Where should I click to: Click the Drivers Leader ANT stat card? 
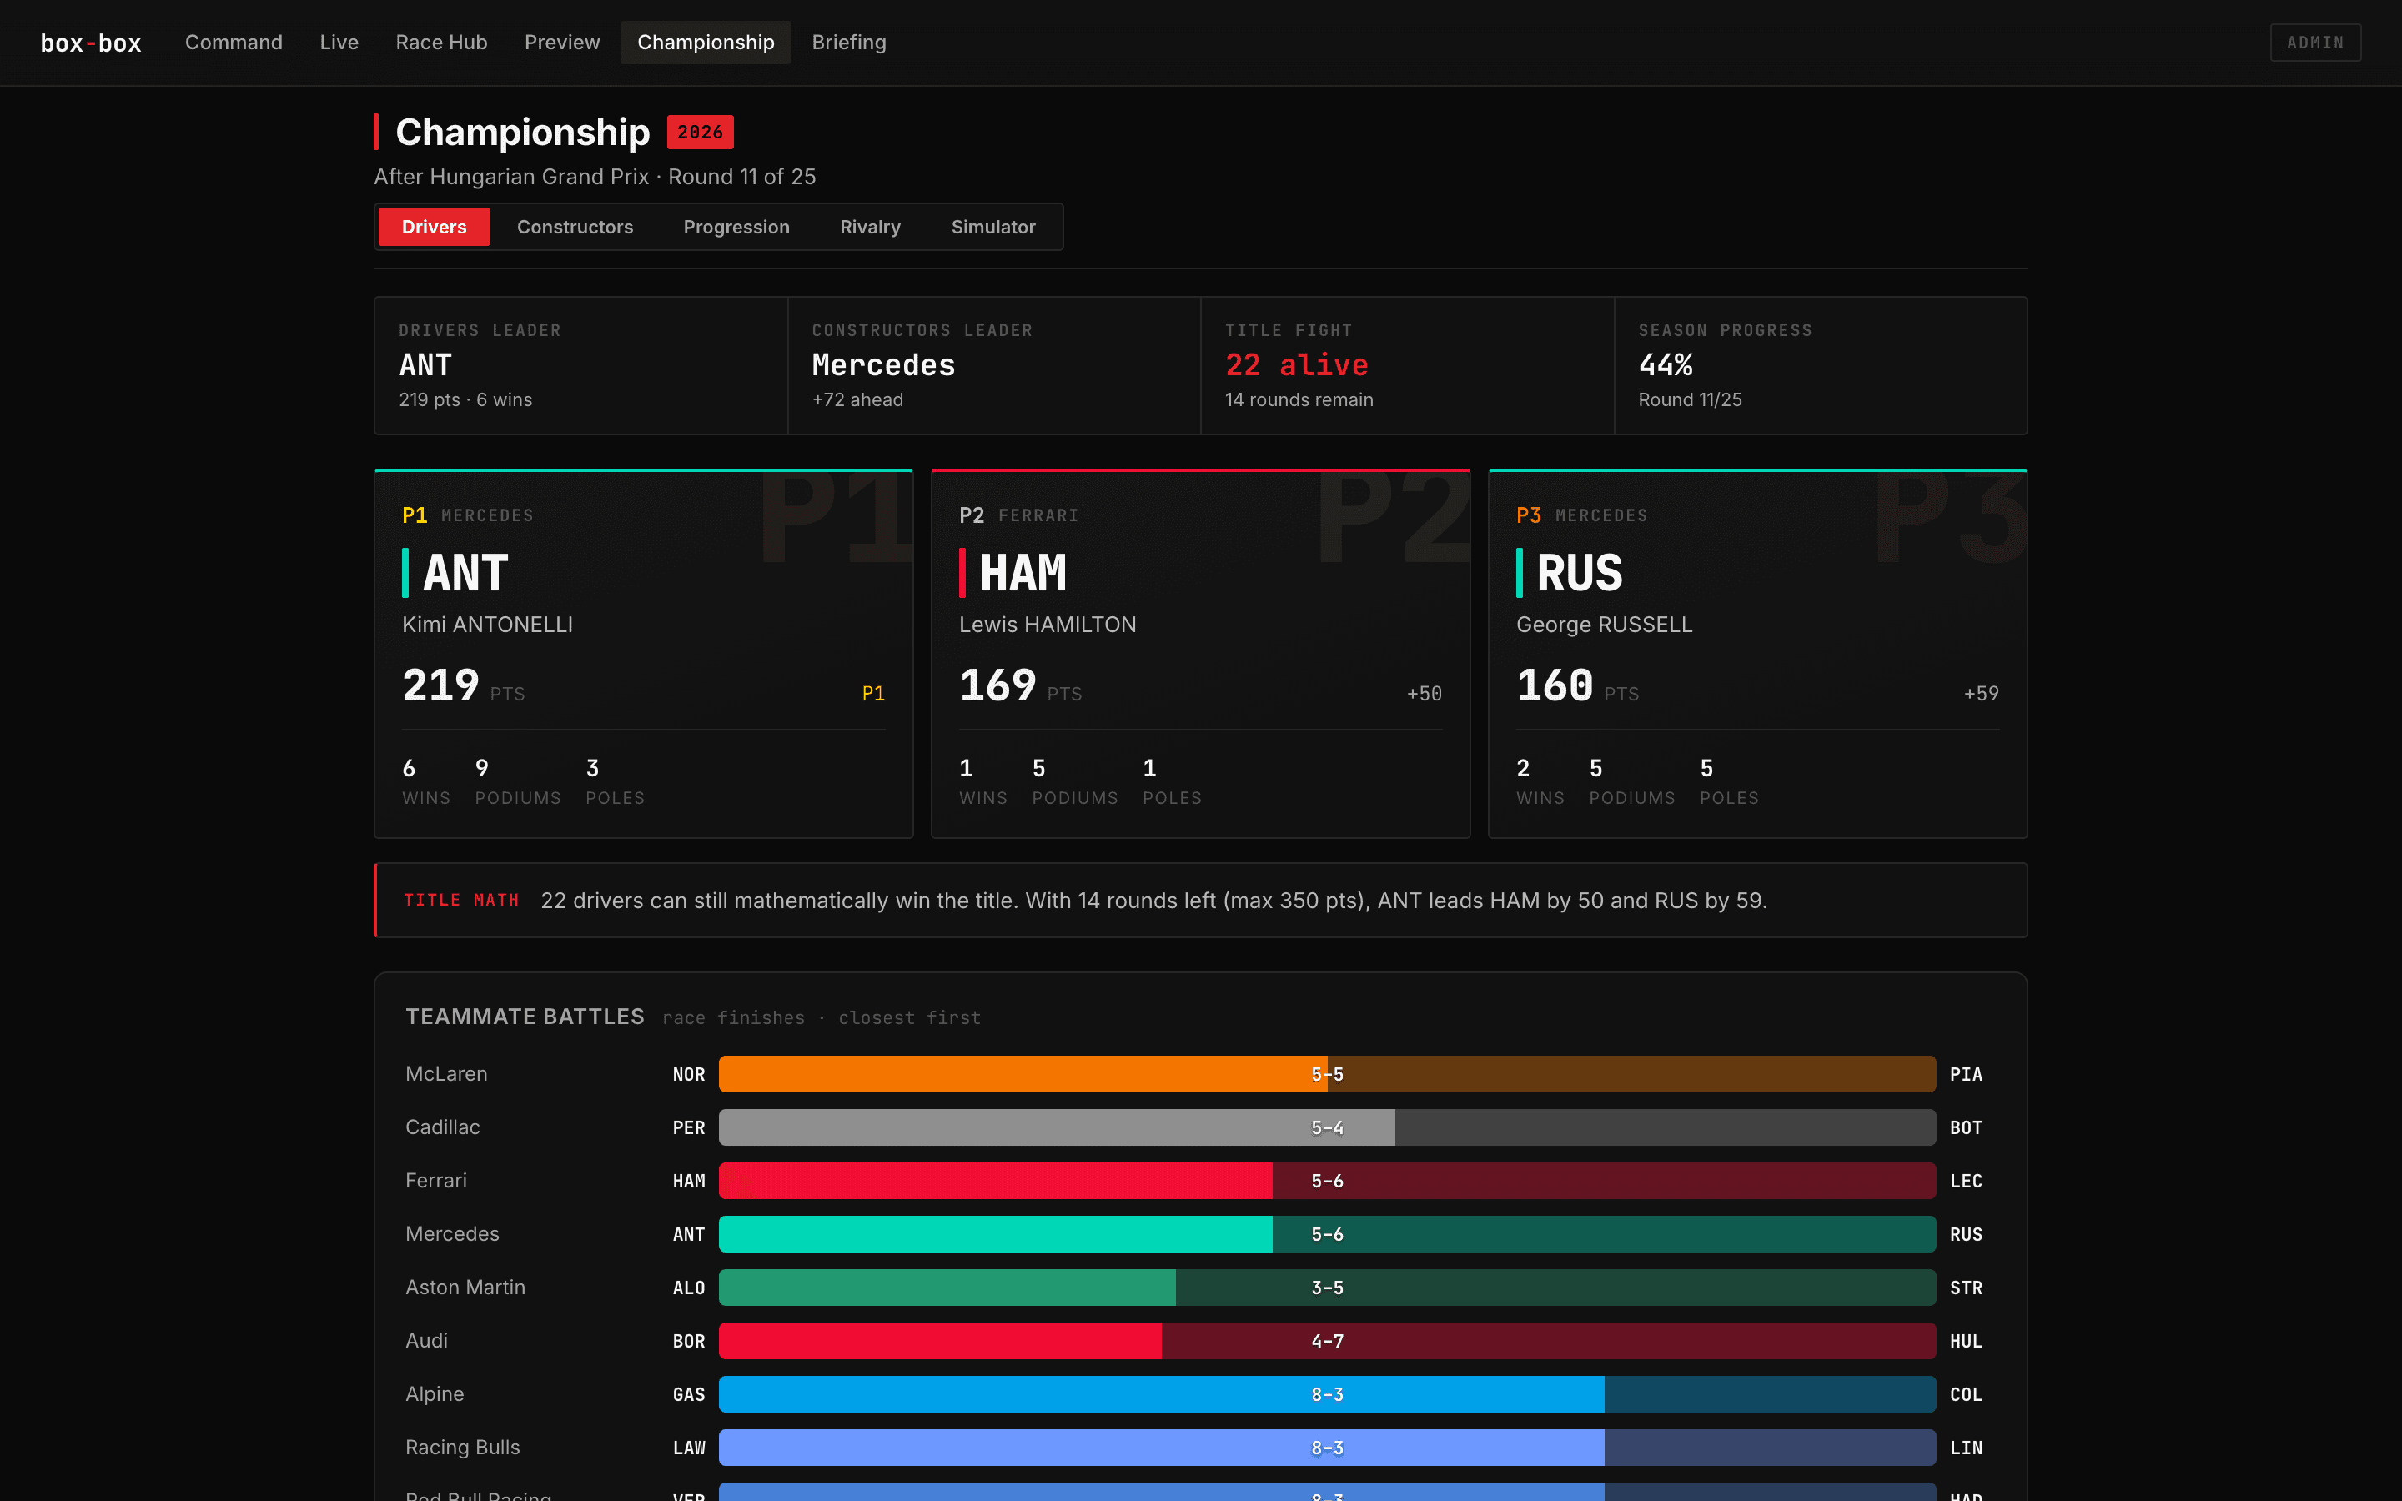pyautogui.click(x=580, y=365)
